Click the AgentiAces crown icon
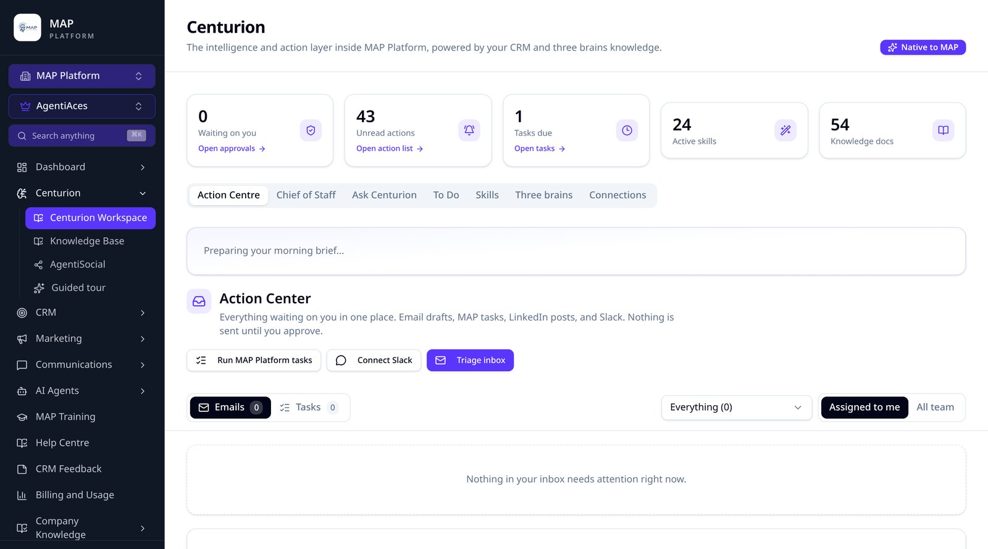 pyautogui.click(x=25, y=106)
